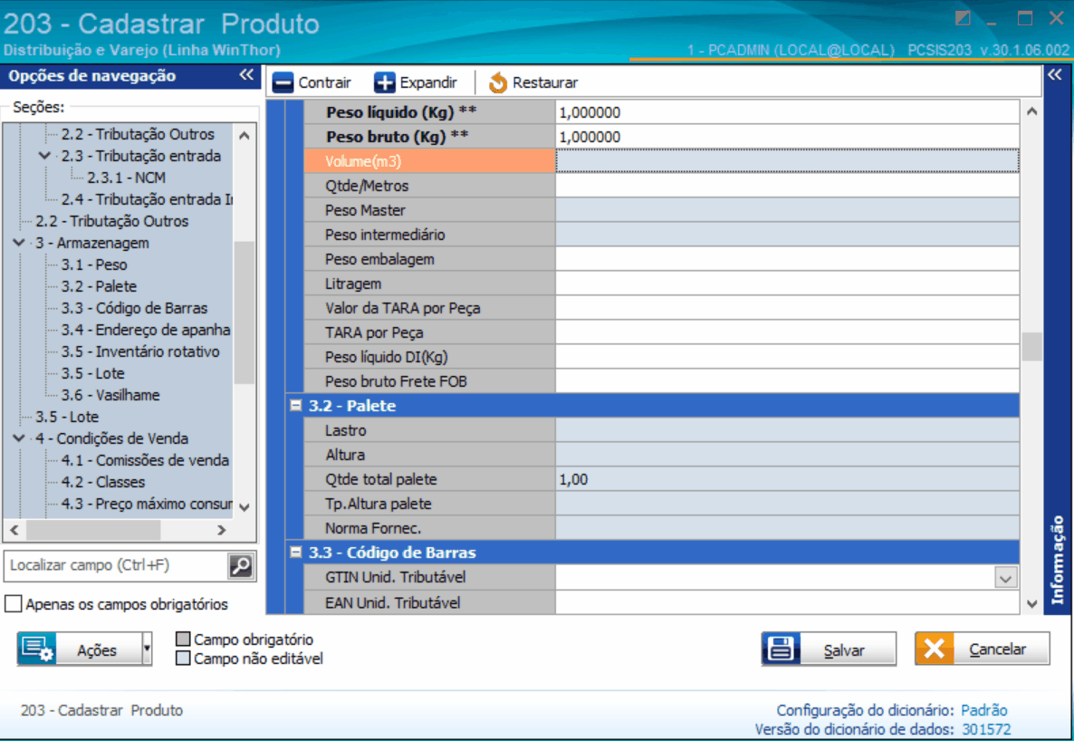Click the Padrão dictionary configuration link
The width and height of the screenshot is (1074, 741).
(x=983, y=710)
